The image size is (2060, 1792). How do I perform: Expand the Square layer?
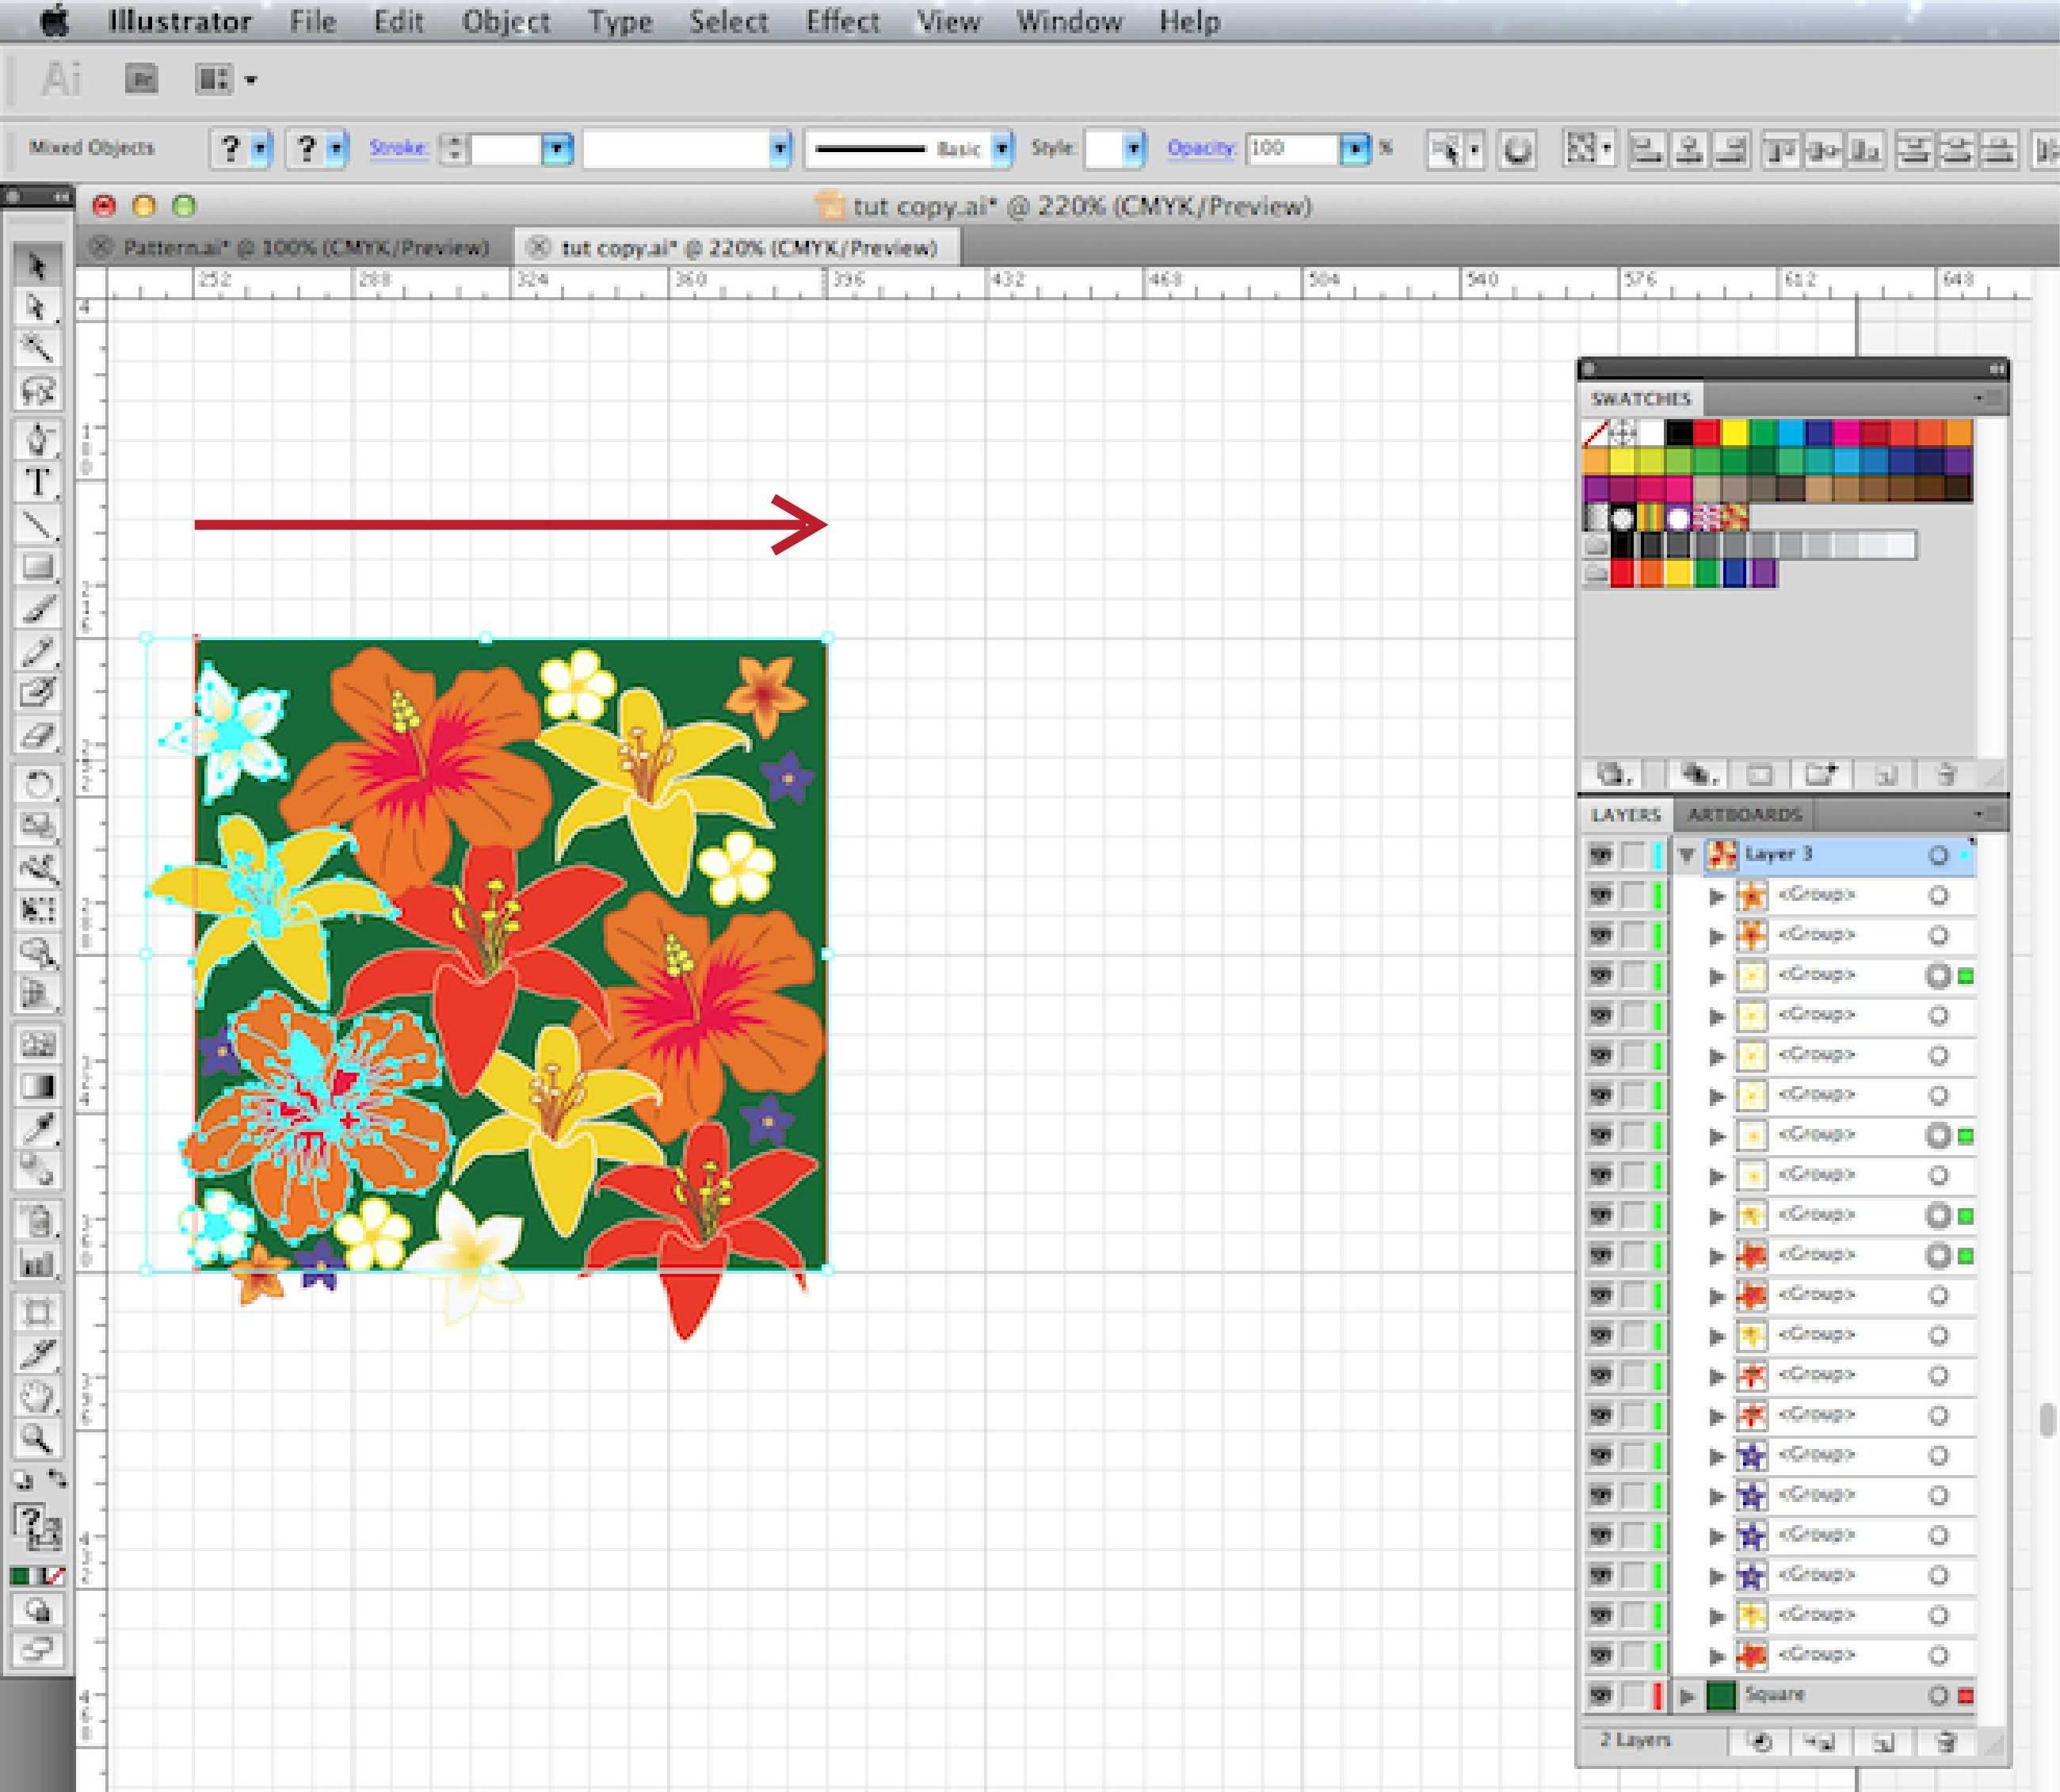[x=1686, y=1696]
